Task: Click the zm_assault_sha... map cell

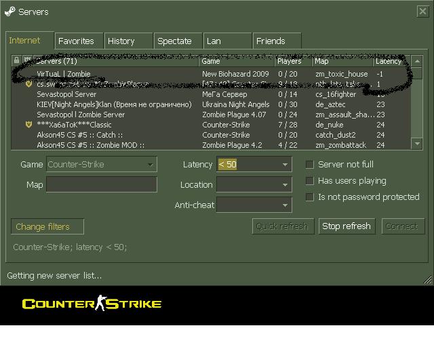Action: [x=345, y=115]
